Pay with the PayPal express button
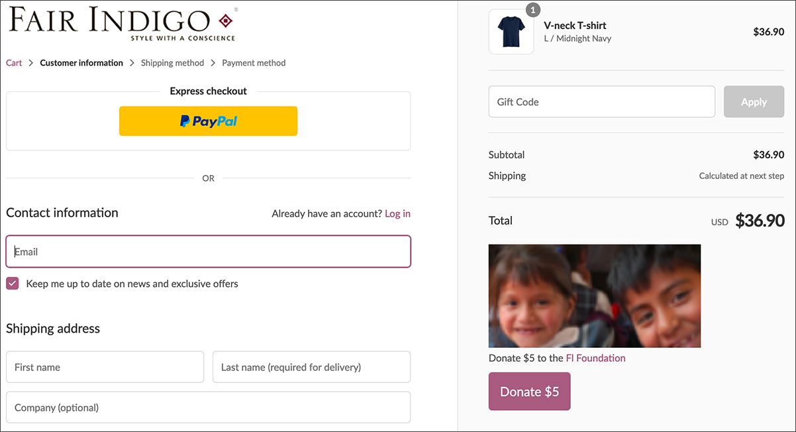This screenshot has width=796, height=432. pyautogui.click(x=208, y=121)
